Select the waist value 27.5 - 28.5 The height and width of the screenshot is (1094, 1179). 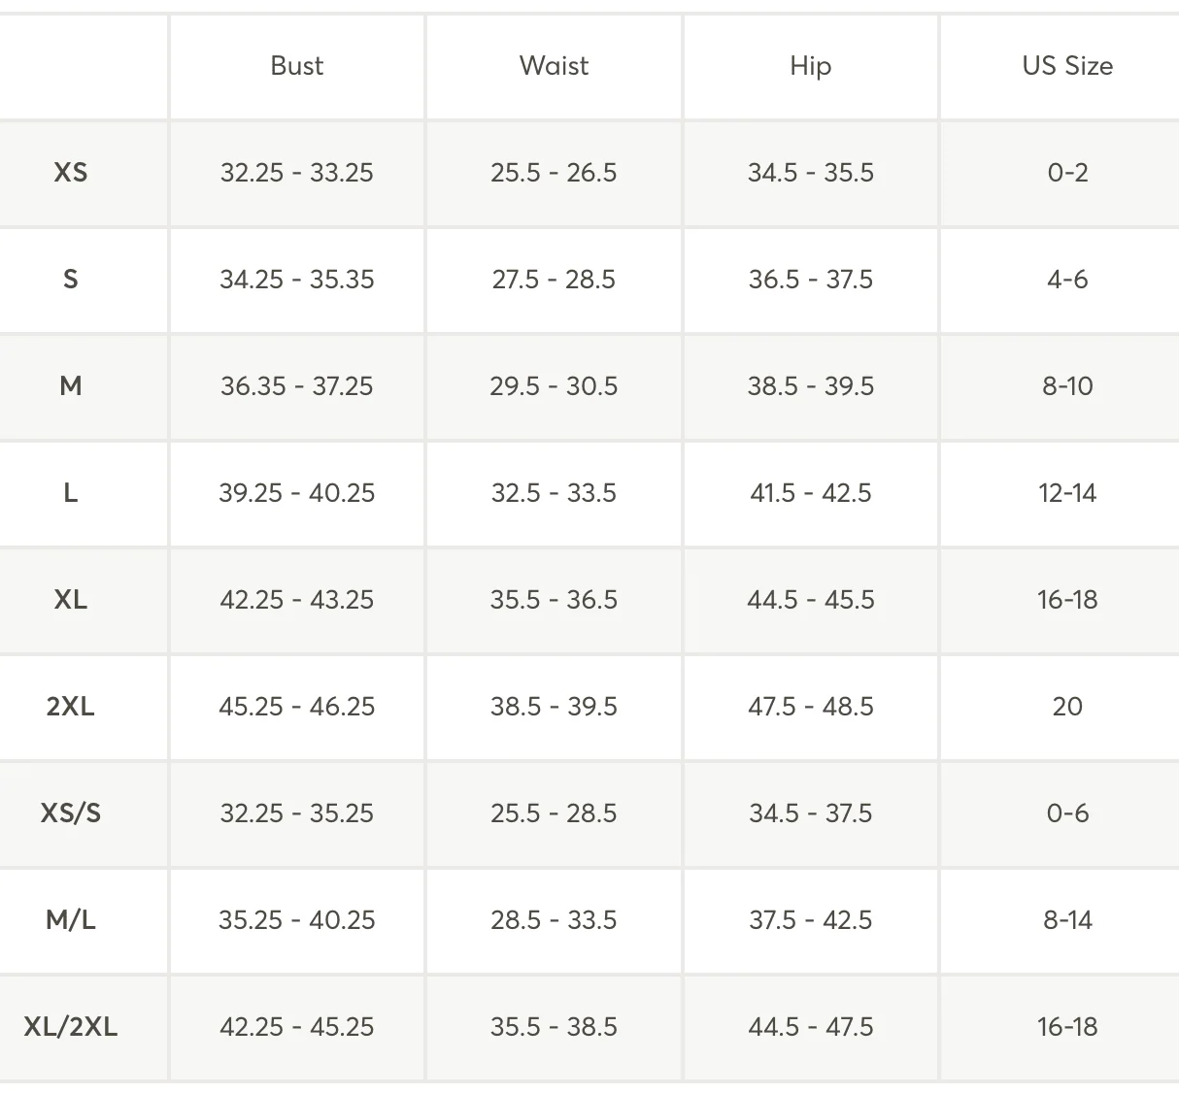(x=554, y=280)
